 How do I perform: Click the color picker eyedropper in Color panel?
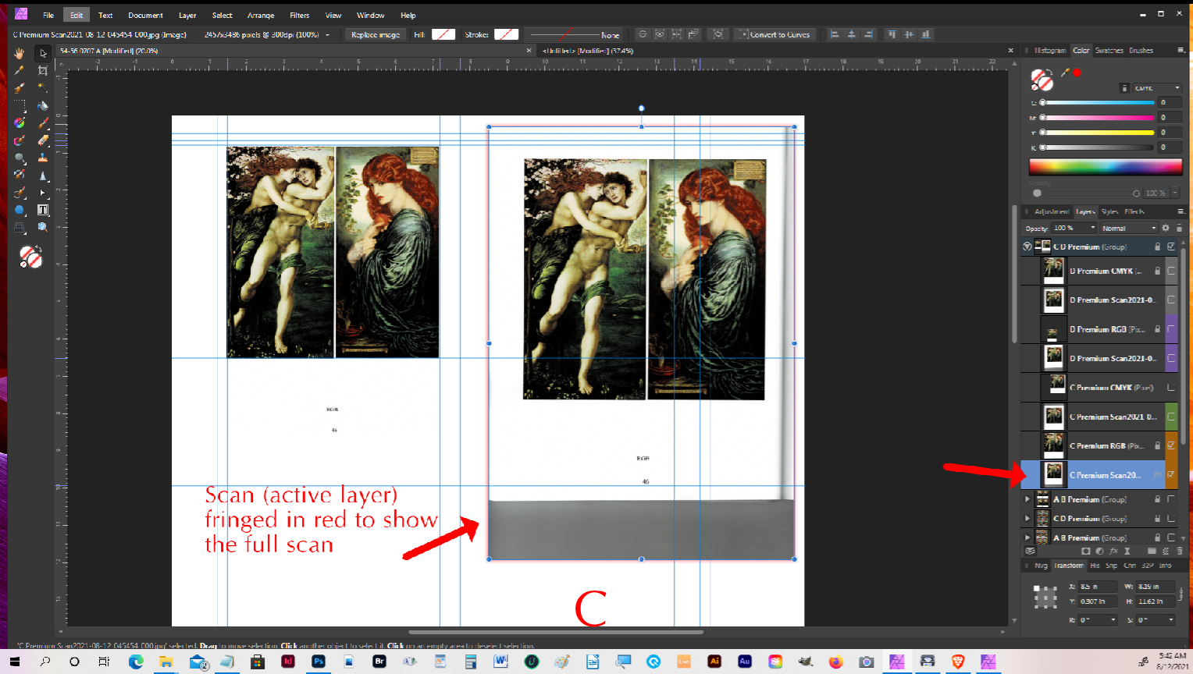tap(1064, 73)
